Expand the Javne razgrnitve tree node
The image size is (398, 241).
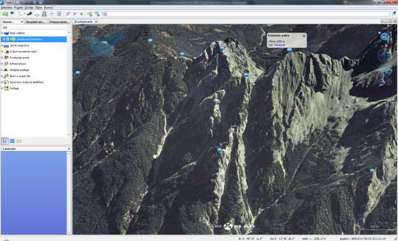click(x=2, y=45)
